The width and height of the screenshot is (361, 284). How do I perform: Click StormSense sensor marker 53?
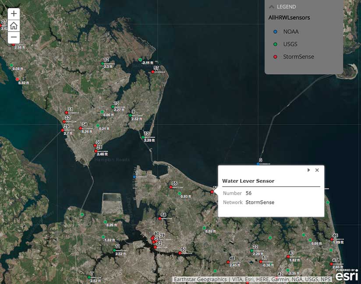pyautogui.click(x=180, y=253)
